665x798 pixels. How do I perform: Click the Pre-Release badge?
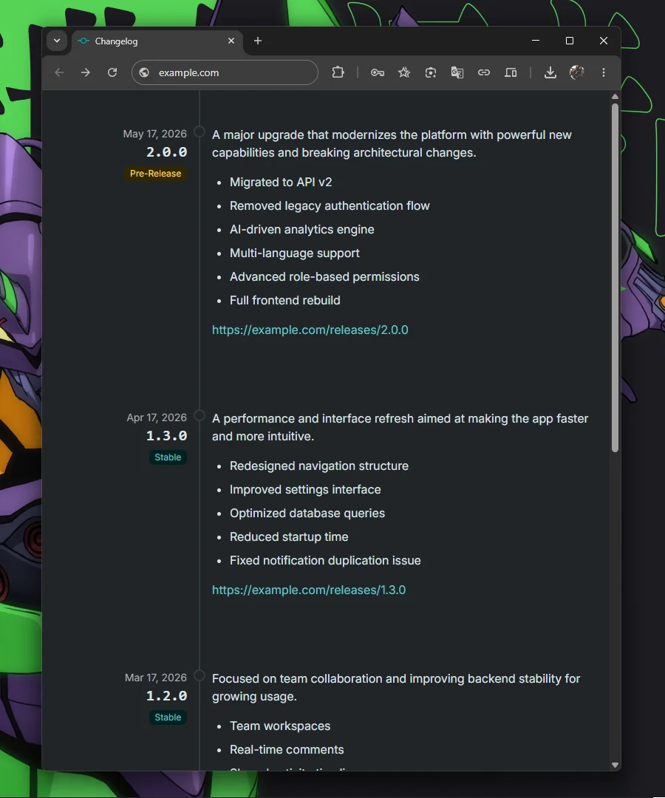pos(156,174)
